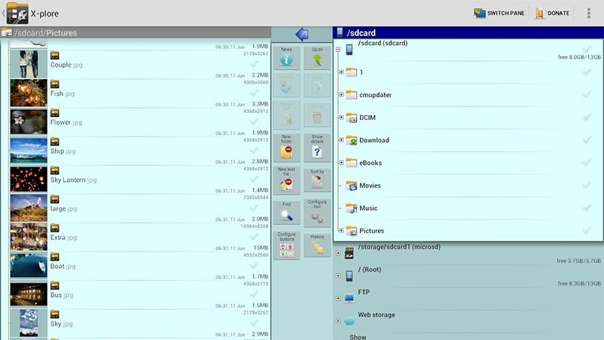Mark the Music folder checkmark

[587, 208]
